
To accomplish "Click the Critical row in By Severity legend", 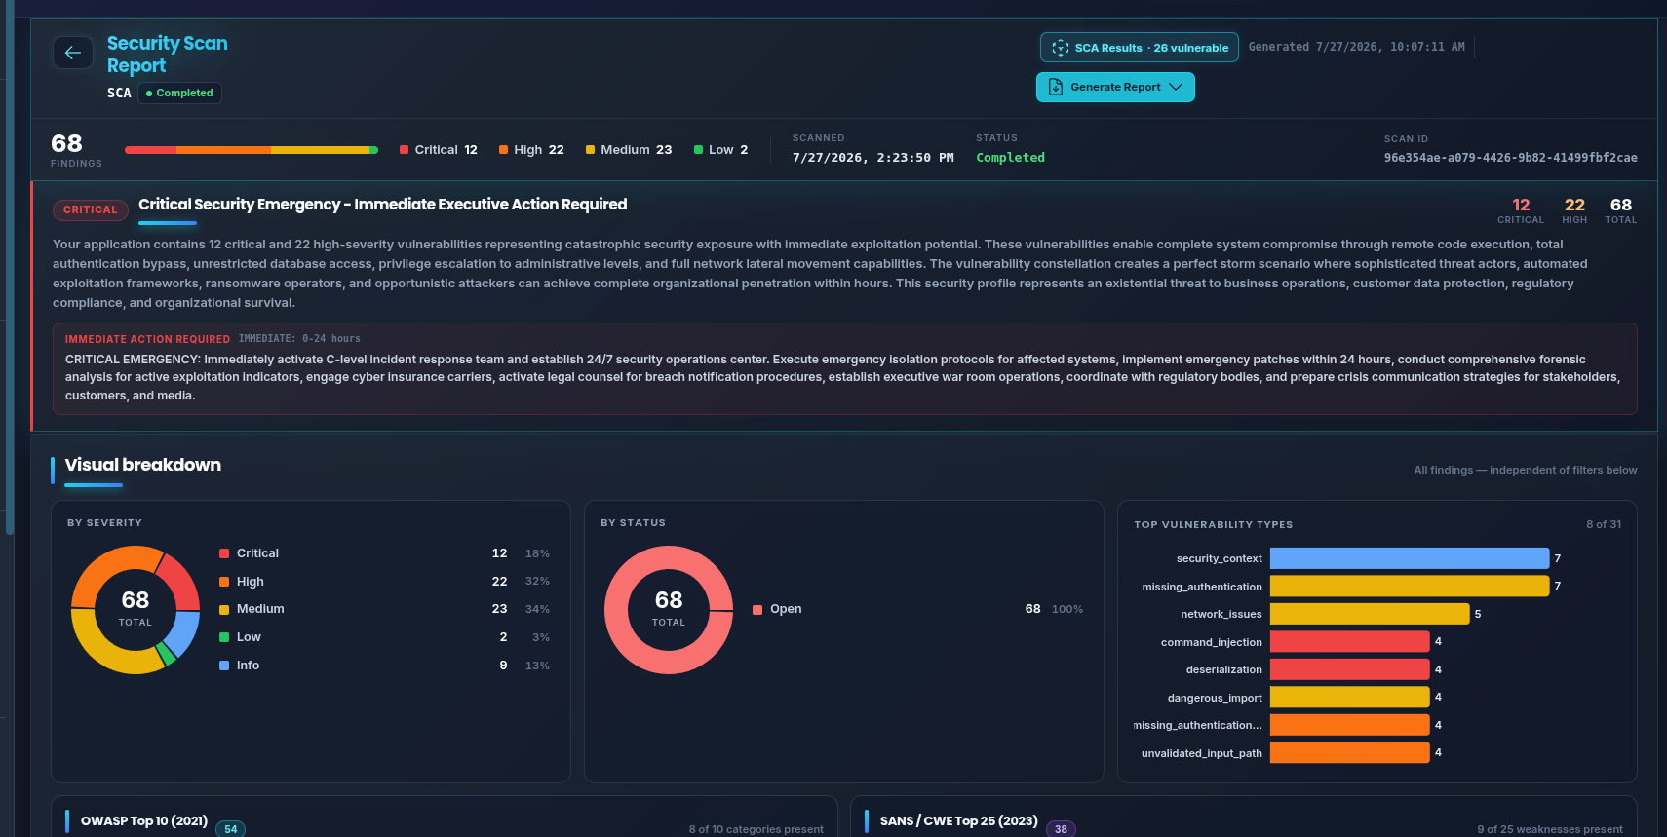I will [x=384, y=553].
